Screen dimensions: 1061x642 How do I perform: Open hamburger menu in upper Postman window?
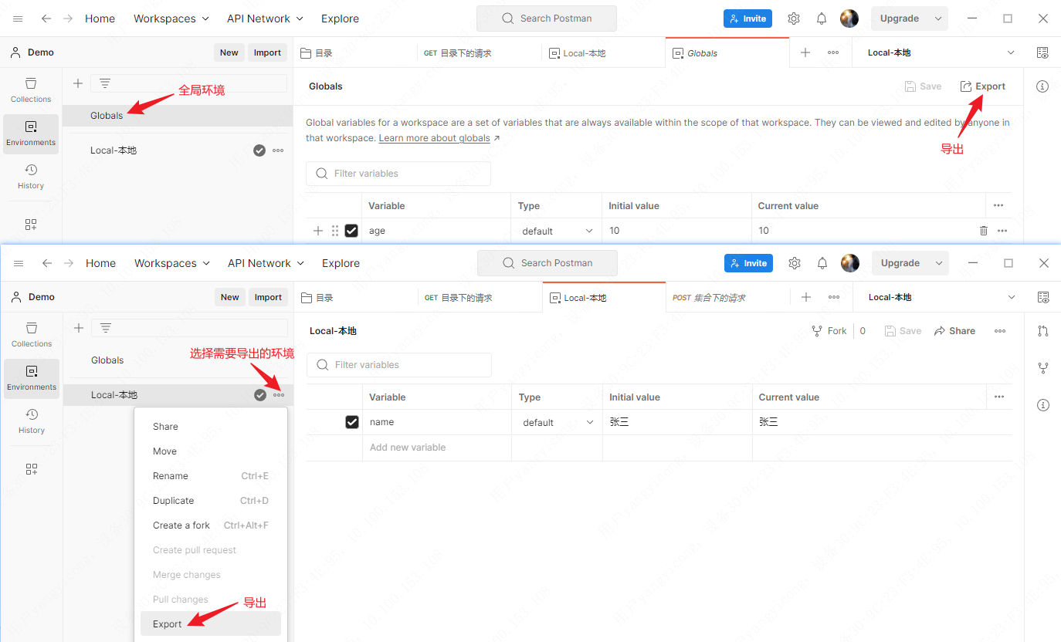coord(18,19)
